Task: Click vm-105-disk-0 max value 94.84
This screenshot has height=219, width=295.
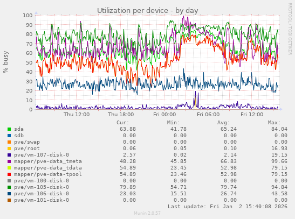Action: (279, 187)
